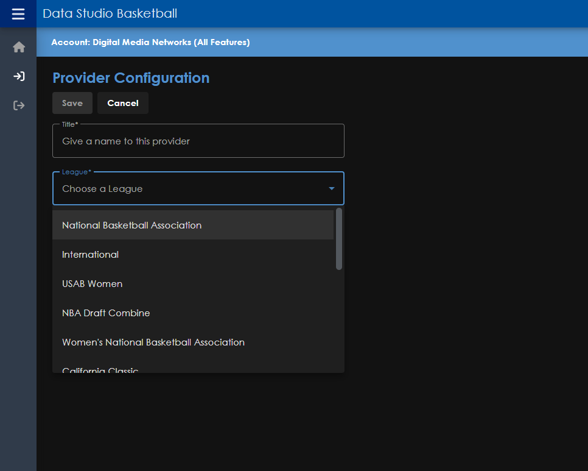This screenshot has width=588, height=471.
Task: Click the disabled Save button
Action: pyautogui.click(x=72, y=103)
